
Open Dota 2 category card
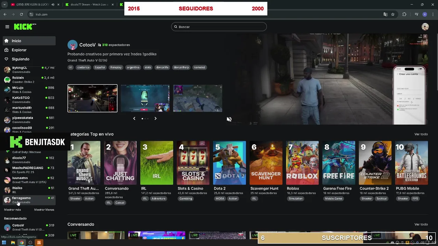click(229, 163)
